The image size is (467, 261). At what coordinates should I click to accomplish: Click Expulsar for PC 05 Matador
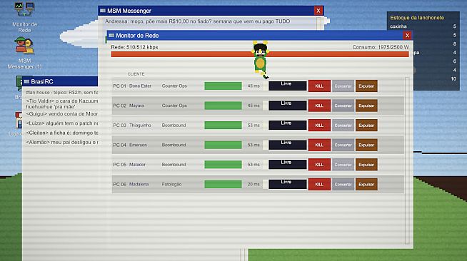[366, 165]
